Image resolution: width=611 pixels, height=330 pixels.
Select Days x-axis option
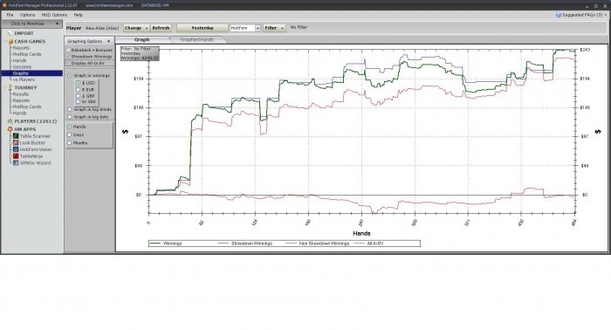[x=69, y=134]
